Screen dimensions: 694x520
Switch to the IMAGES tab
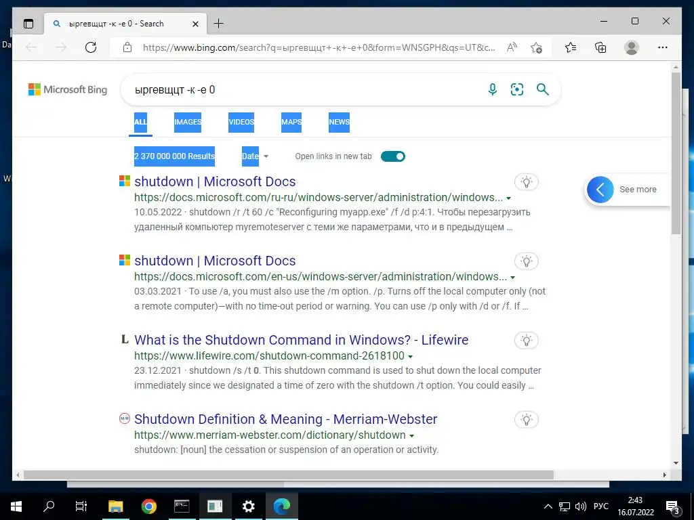point(188,122)
